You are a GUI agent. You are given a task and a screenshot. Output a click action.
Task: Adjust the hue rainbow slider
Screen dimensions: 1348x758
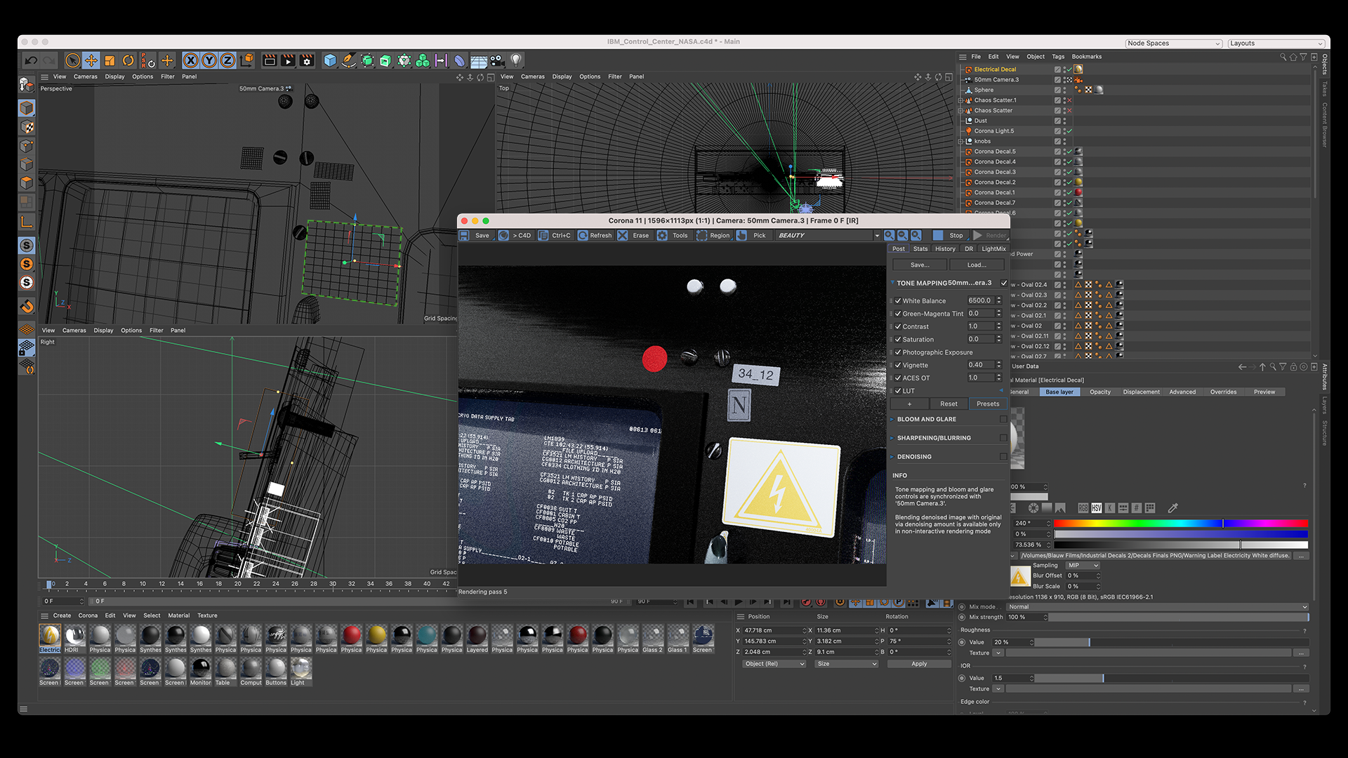1180,523
